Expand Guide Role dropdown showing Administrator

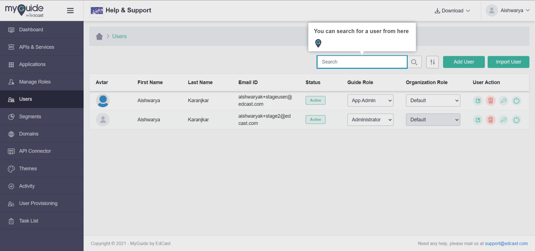[370, 120]
